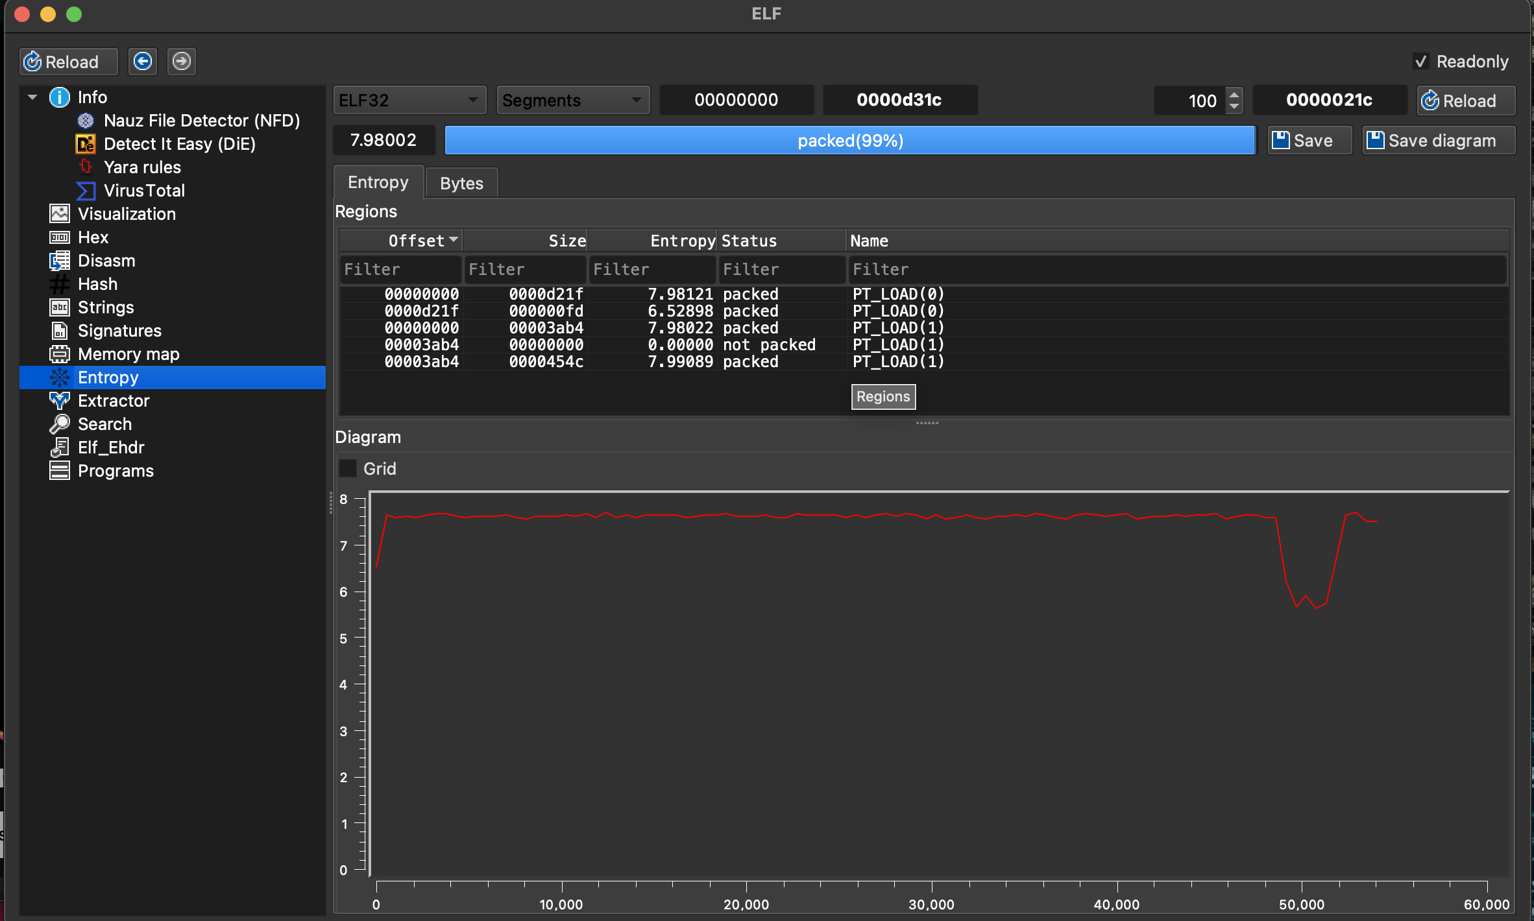Open the Strings panel

pos(106,307)
